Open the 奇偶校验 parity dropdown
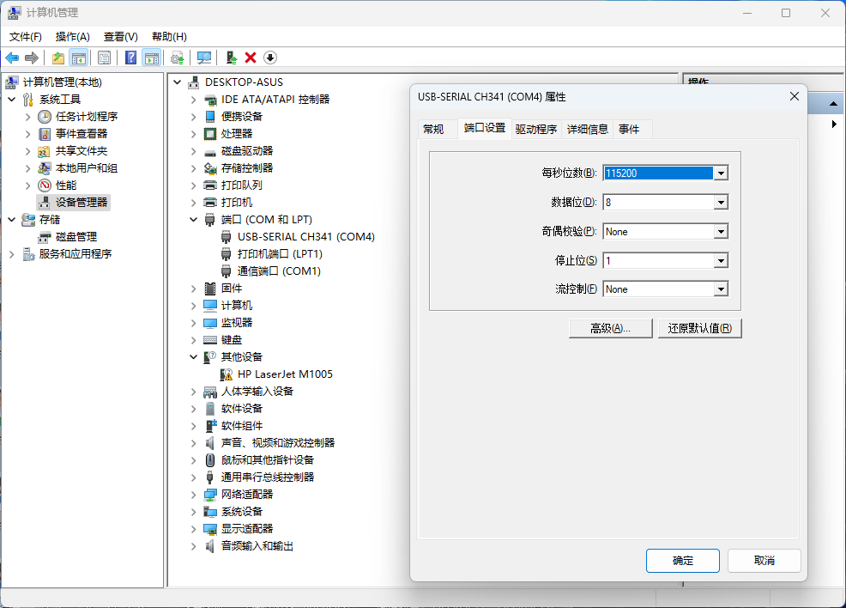Screen dimensions: 846x608 point(721,232)
